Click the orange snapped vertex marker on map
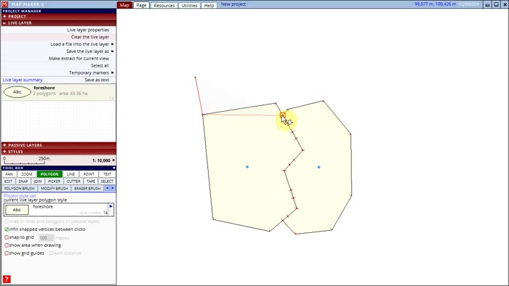Viewport: 509px width, 286px height. pos(283,115)
